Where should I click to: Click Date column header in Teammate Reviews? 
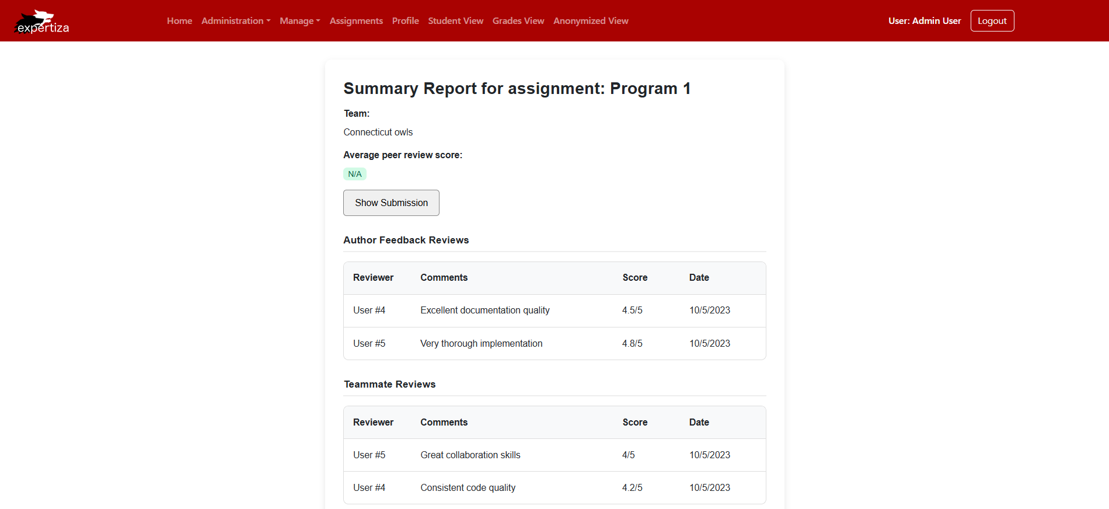(699, 423)
